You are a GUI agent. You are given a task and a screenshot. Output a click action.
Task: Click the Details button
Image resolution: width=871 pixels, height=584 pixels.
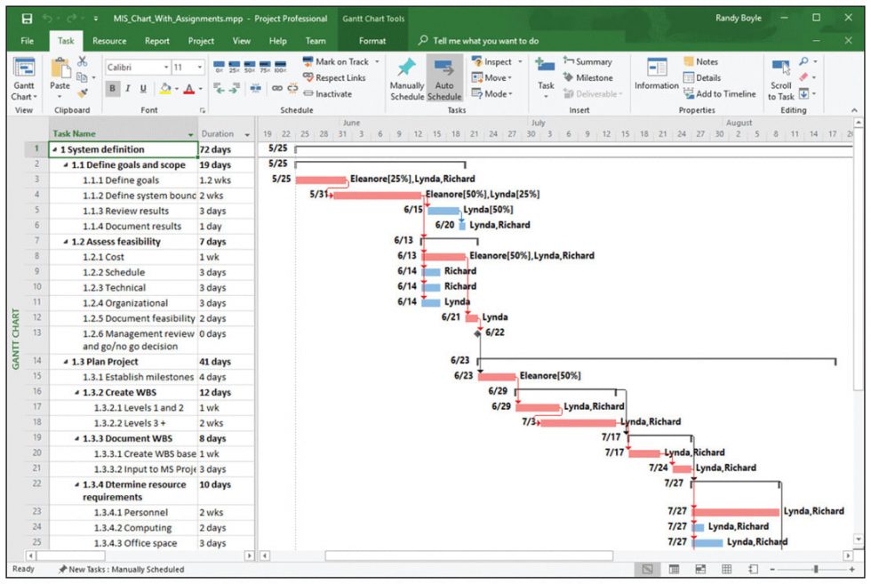pos(702,78)
